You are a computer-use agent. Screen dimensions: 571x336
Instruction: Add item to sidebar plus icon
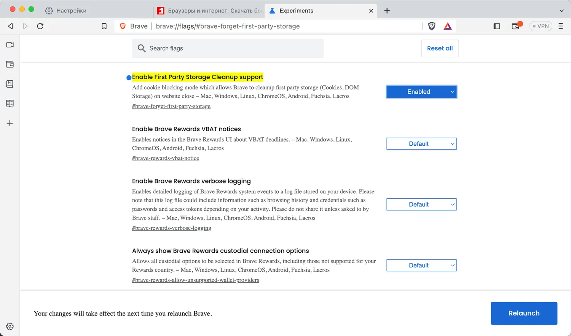[x=10, y=123]
